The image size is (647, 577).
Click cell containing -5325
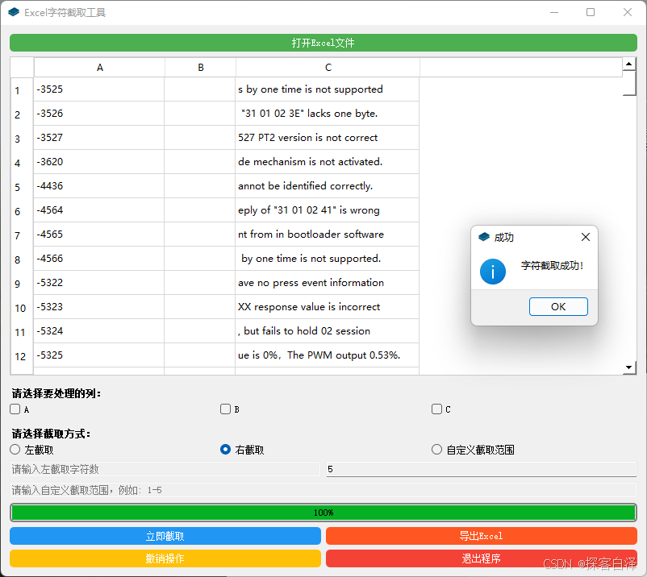[x=99, y=355]
